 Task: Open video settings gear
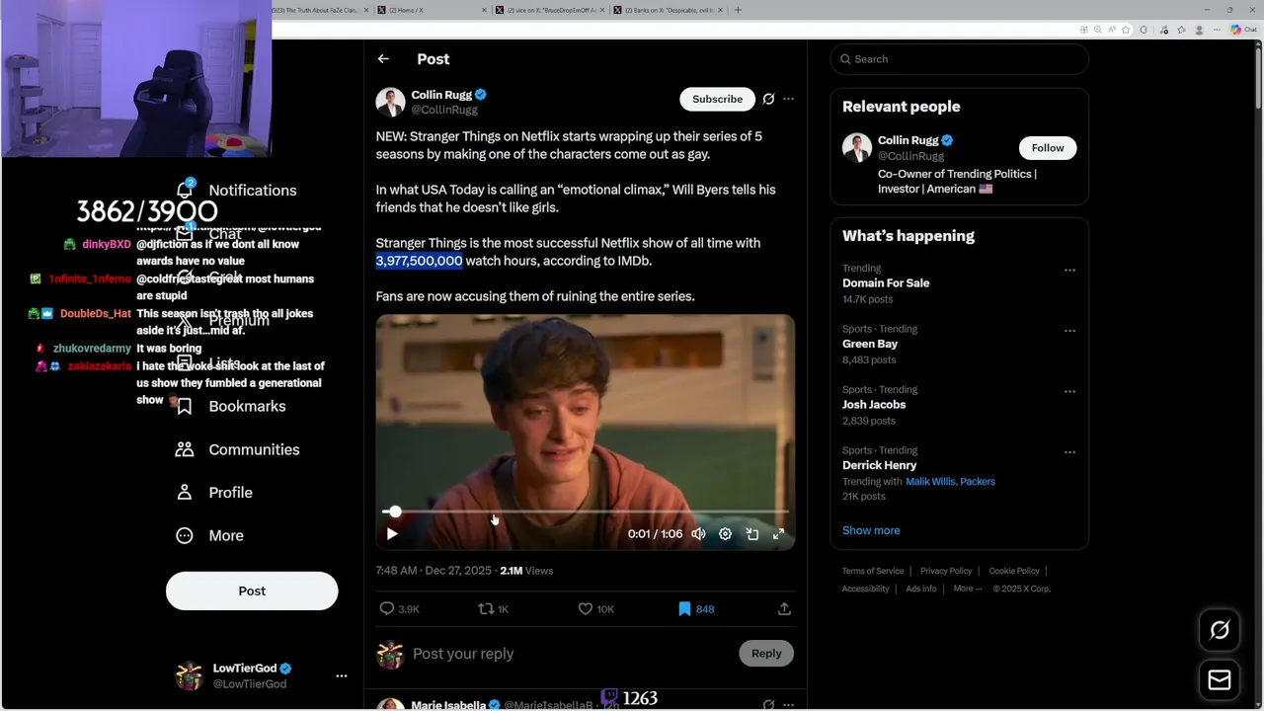[x=725, y=534]
